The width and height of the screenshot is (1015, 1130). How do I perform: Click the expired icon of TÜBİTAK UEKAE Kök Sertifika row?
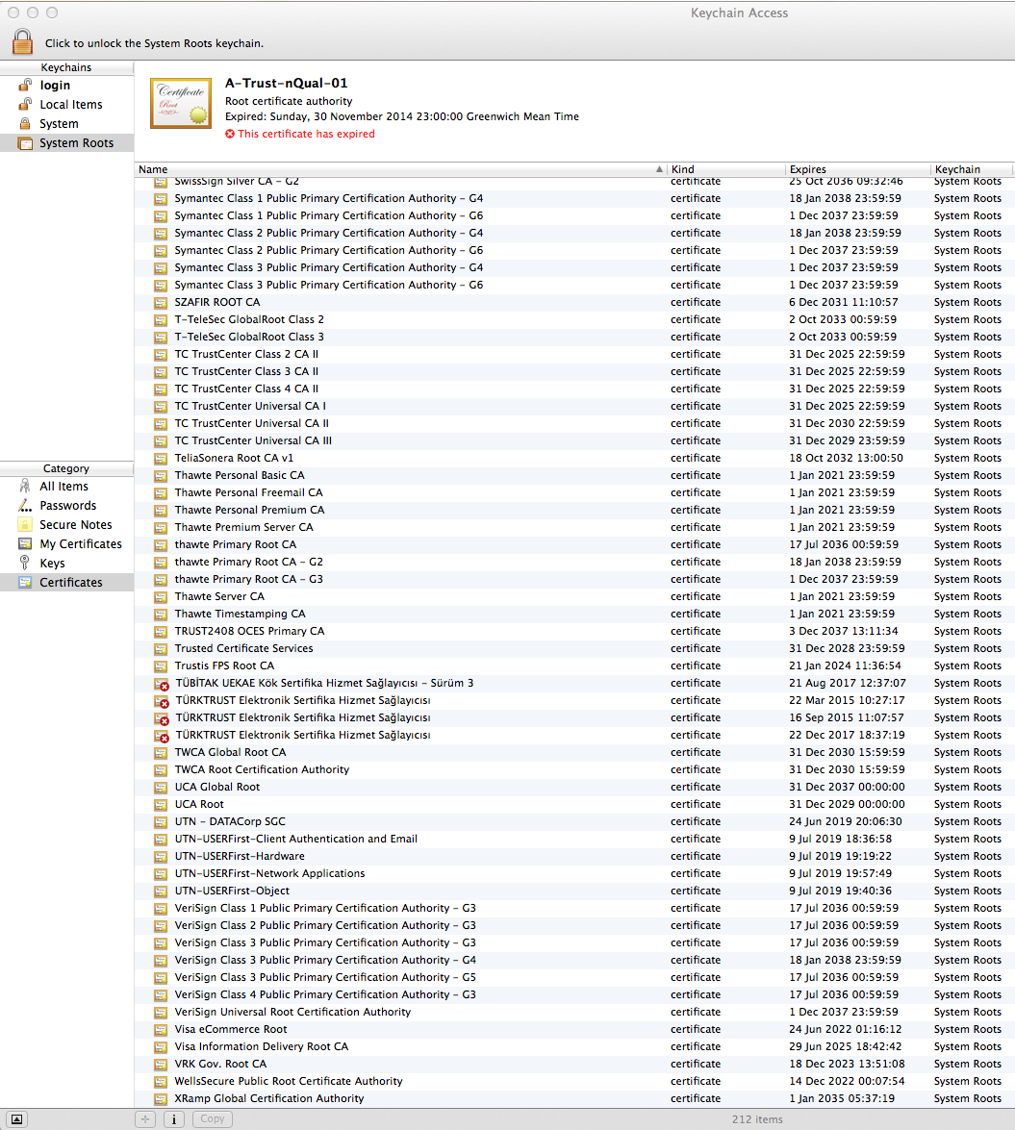[162, 684]
